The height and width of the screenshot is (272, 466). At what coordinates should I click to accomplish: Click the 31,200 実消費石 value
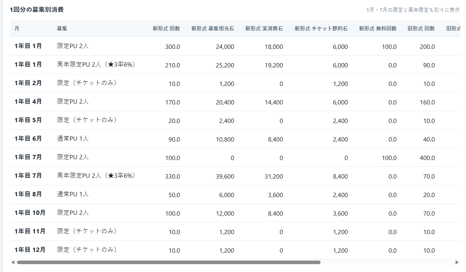(x=274, y=177)
